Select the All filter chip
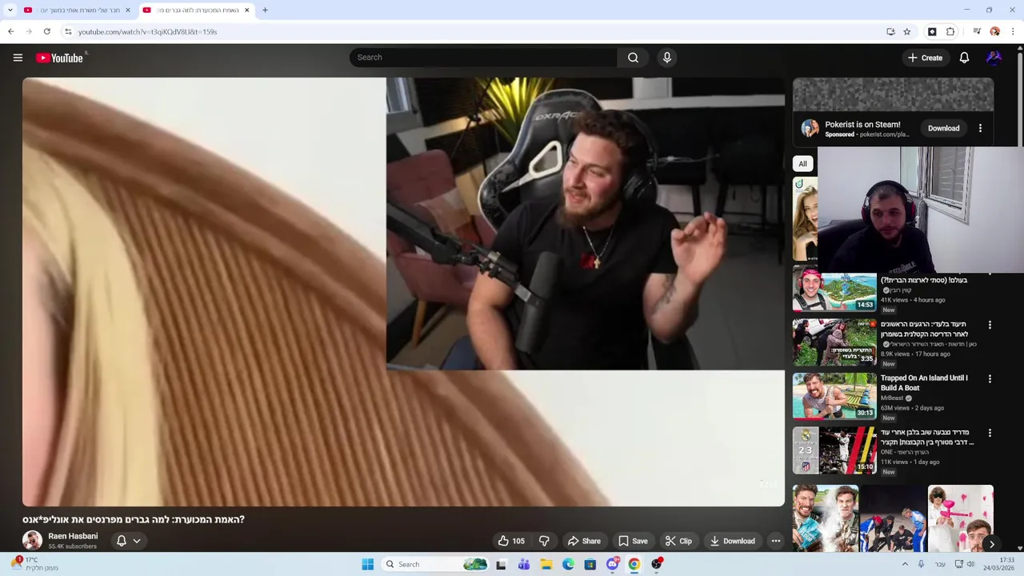 [802, 163]
